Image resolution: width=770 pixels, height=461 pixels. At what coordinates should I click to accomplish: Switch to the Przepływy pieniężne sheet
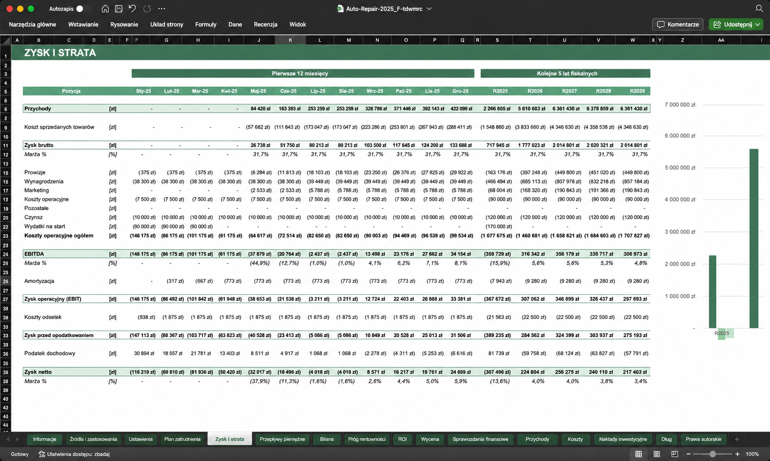(282, 439)
